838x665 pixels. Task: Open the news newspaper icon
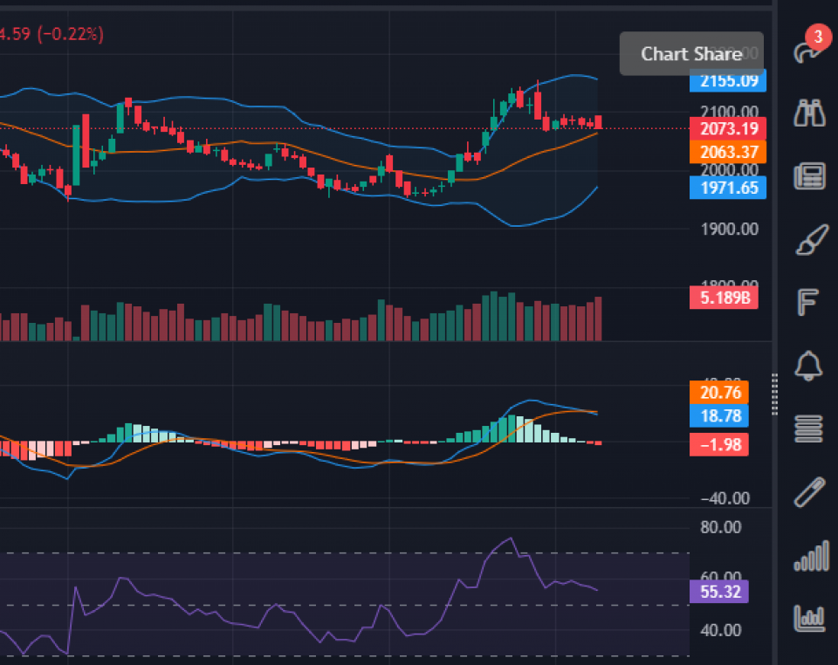coord(809,176)
